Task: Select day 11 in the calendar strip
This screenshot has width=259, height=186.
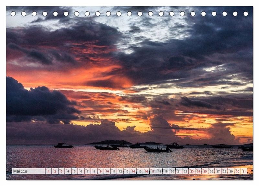Action: [x=114, y=171]
